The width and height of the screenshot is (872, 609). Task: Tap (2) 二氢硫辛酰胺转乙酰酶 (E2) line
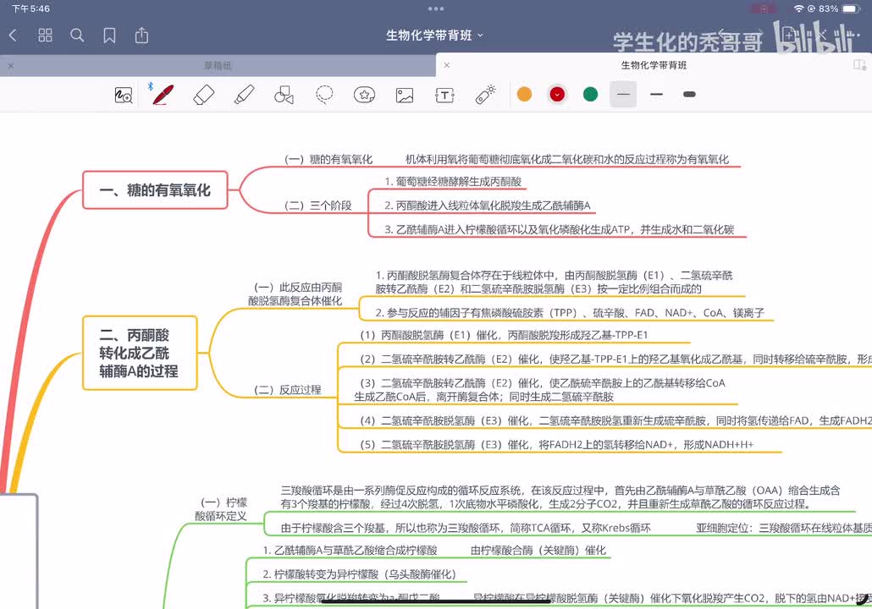[x=615, y=359]
